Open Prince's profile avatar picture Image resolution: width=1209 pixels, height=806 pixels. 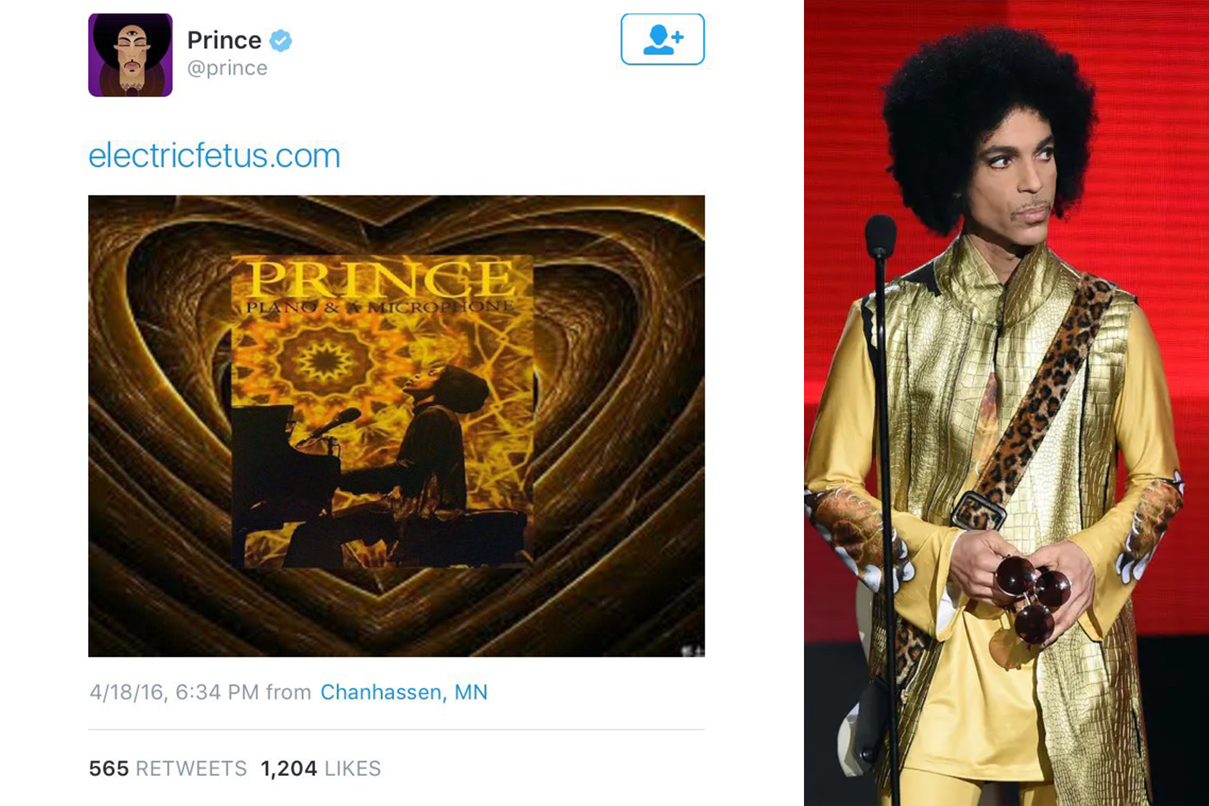pyautogui.click(x=130, y=55)
